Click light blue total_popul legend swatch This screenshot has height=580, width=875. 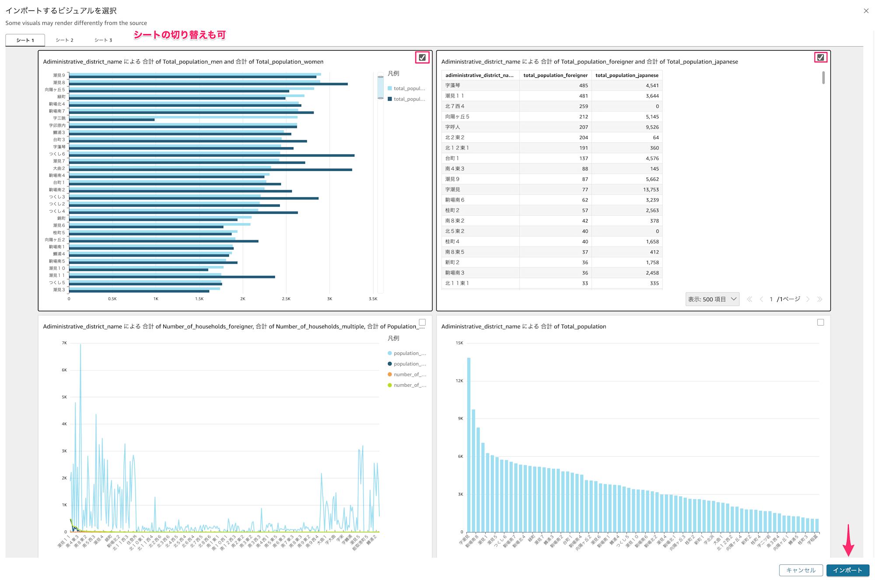pos(389,88)
